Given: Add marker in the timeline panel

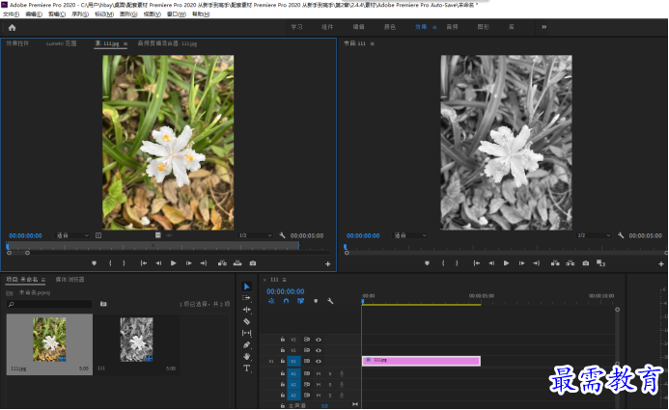Looking at the screenshot, I should (316, 301).
